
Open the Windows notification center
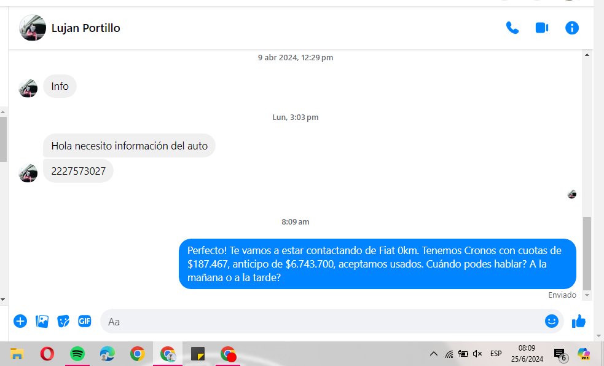pyautogui.click(x=559, y=354)
